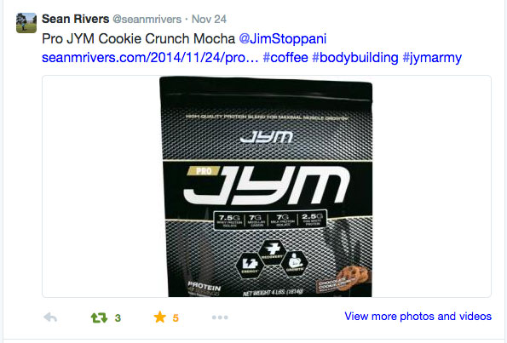Viewport: 507px width, 343px height.
Task: Click white space beside the product image
Action: coord(101,186)
